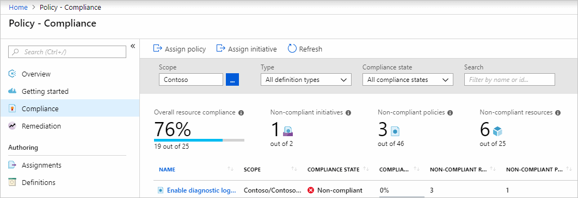Show info for Non-compliant initiatives
This screenshot has height=198, width=578.
[348, 113]
